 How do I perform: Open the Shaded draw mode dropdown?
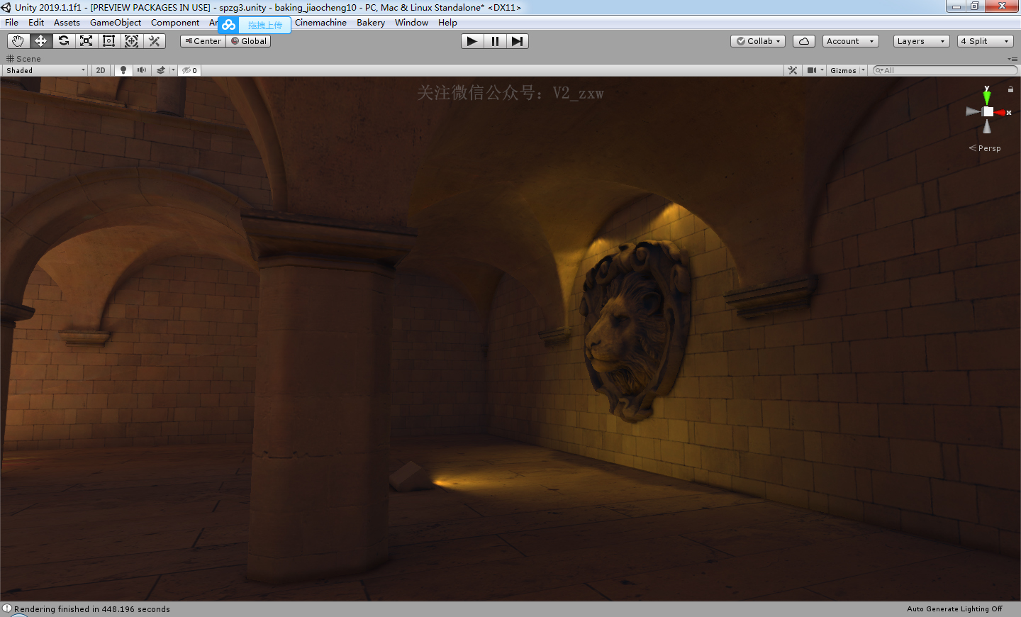pyautogui.click(x=45, y=70)
